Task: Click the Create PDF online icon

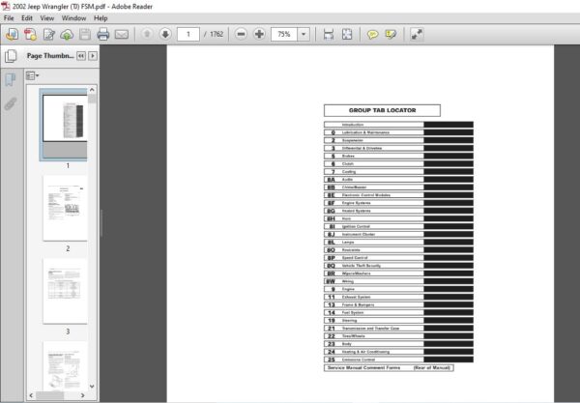Action: (x=12, y=35)
